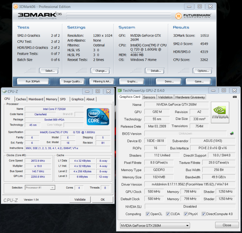Click the Core Speed value 2672.9 MHz
The image size is (242, 233).
pyautogui.click(x=38, y=161)
